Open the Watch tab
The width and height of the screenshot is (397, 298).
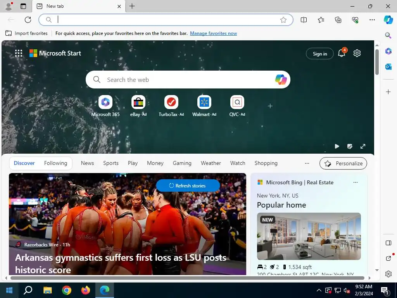coord(238,163)
